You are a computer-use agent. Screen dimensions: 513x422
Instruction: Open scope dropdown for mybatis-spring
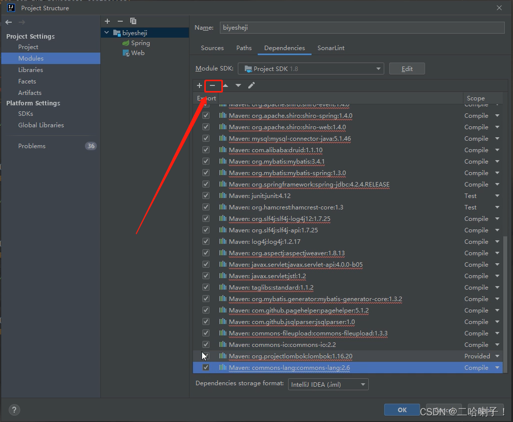497,173
